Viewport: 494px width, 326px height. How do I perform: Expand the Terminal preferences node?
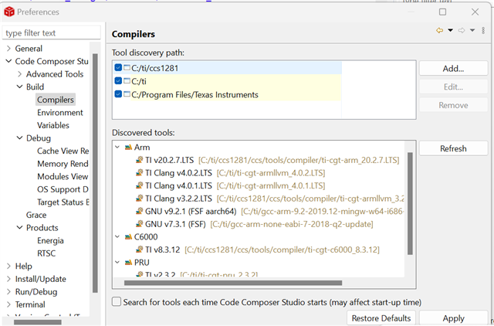click(x=8, y=304)
